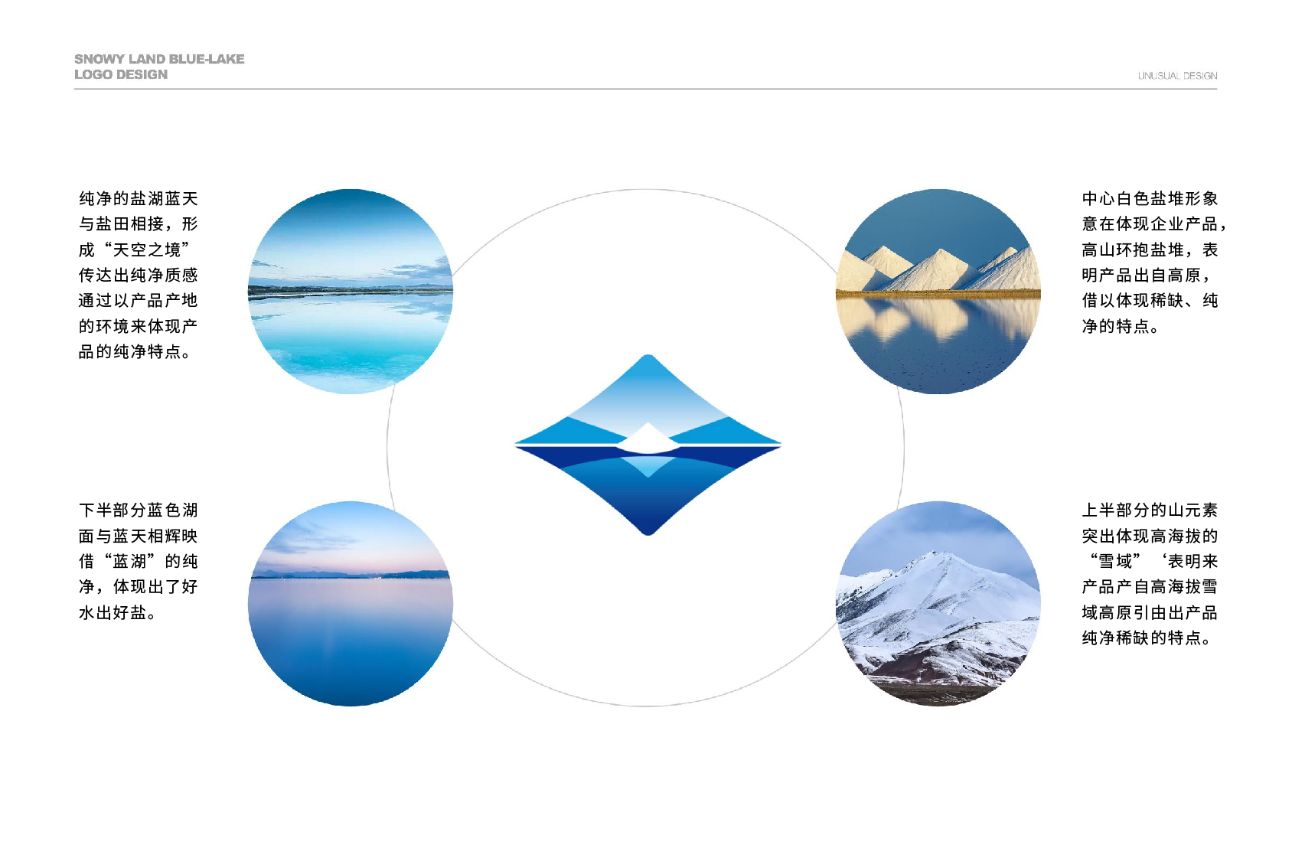1292x861 pixels.
Task: Select the paragraph starting 下半部分蓝色湖
Action: pyautogui.click(x=139, y=561)
